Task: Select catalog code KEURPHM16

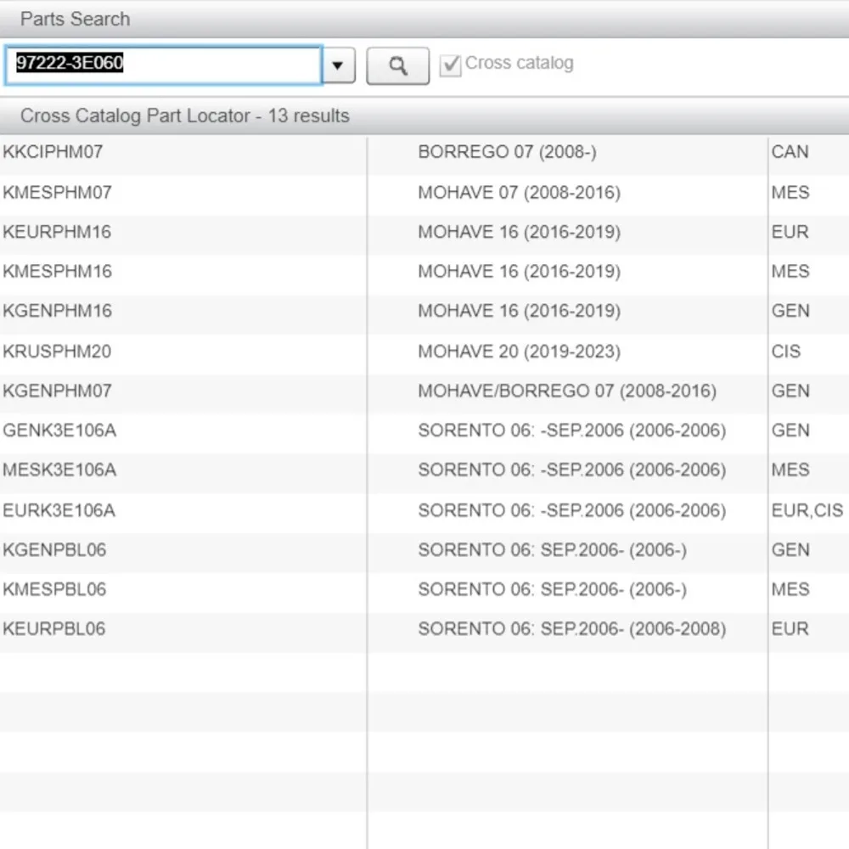Action: (x=57, y=232)
